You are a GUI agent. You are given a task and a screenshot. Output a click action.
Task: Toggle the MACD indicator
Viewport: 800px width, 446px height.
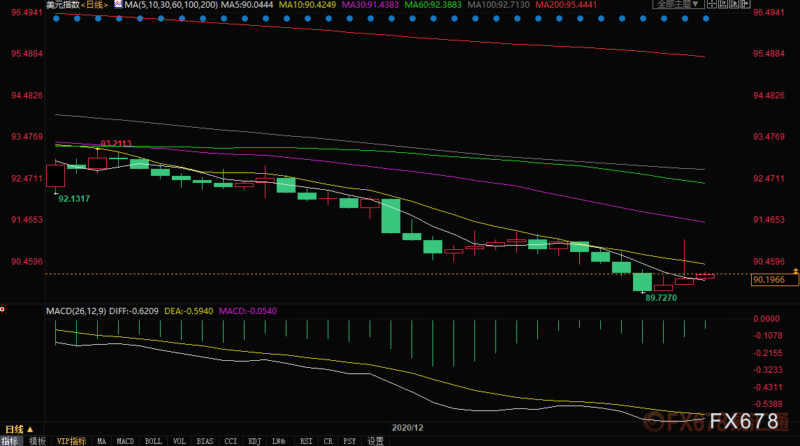(125, 441)
